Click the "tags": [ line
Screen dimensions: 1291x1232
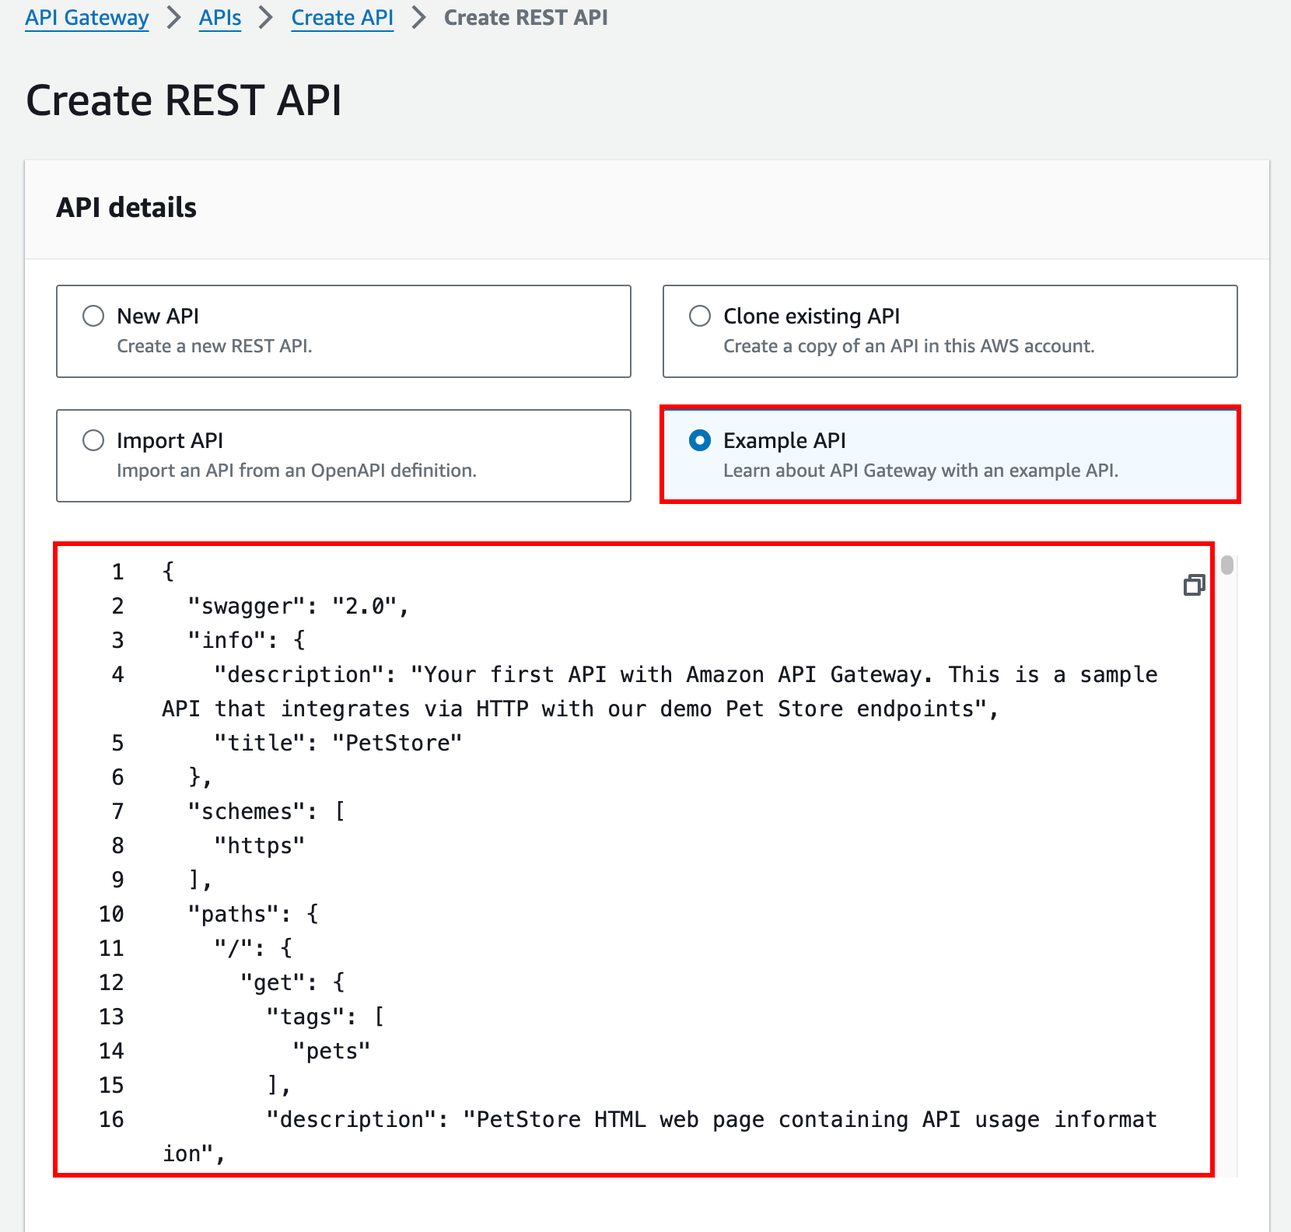(325, 1017)
